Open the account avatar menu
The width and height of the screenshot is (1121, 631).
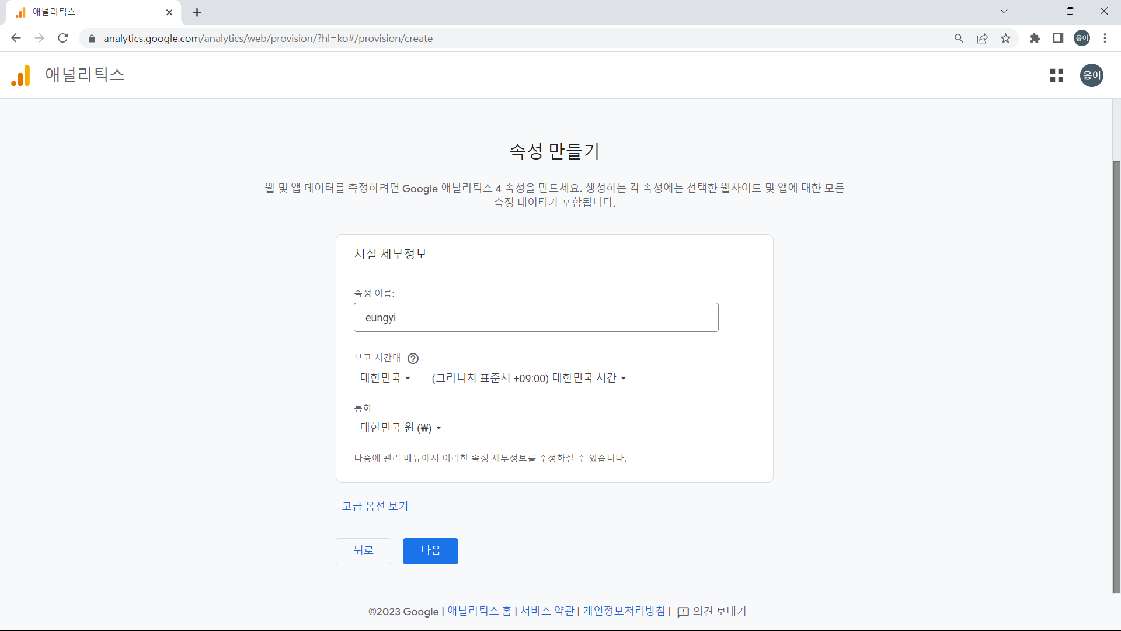(1091, 75)
